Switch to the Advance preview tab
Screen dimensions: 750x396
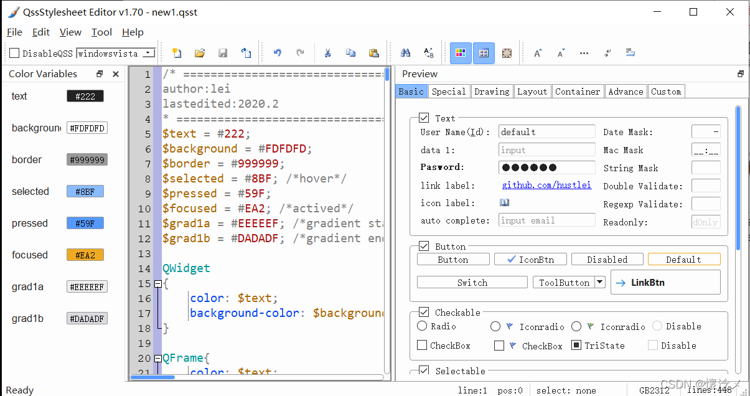click(626, 92)
